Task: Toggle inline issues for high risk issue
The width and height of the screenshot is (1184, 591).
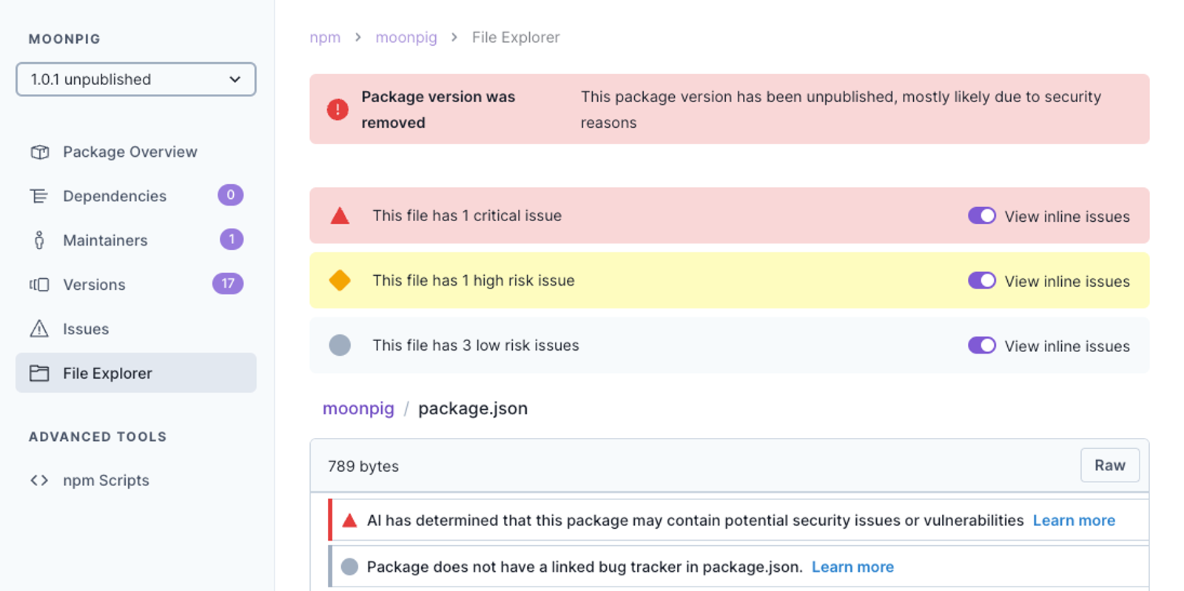Action: 982,280
